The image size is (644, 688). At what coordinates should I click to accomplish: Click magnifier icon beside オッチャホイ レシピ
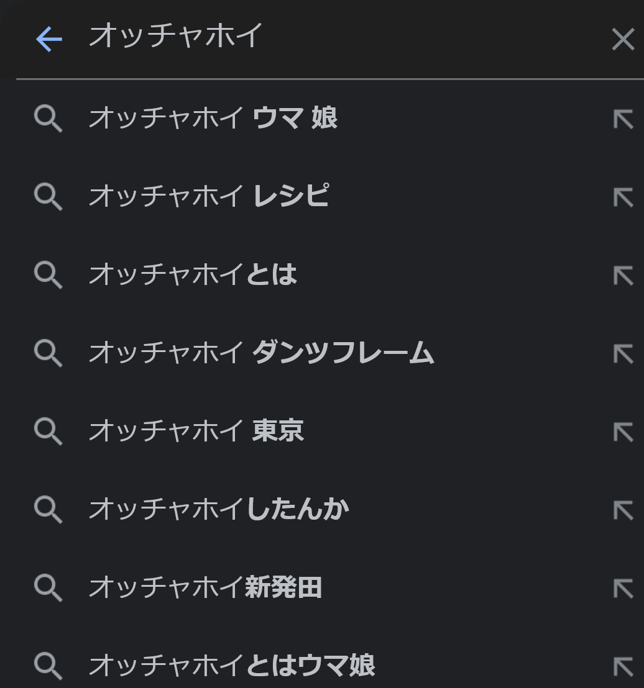(x=48, y=197)
